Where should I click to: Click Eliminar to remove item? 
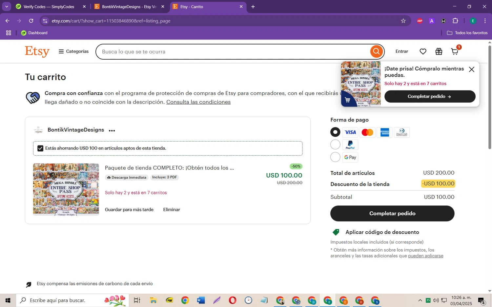172,210
